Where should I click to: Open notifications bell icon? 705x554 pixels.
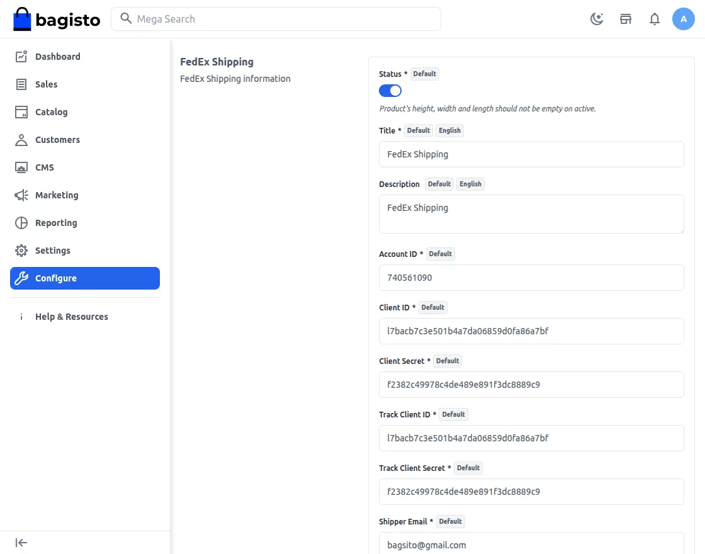(x=655, y=19)
